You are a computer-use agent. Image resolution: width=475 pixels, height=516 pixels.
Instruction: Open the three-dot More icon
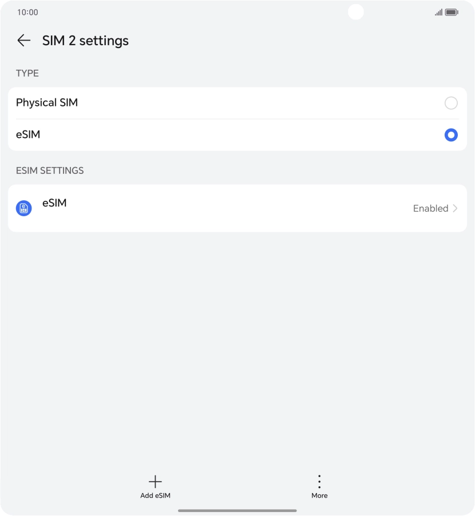(319, 481)
